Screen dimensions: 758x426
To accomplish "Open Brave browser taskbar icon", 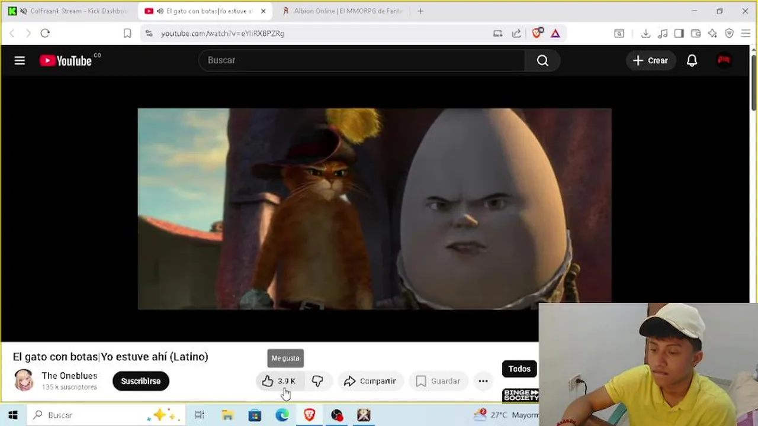I will coord(309,415).
